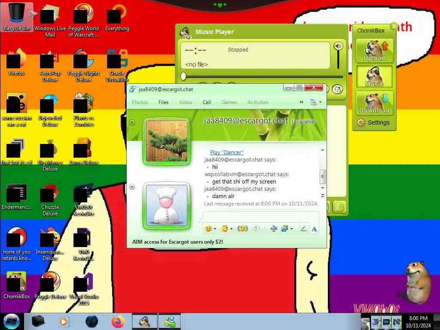Select the Call option in chat toolbar
This screenshot has height=330, width=440.
tap(207, 102)
